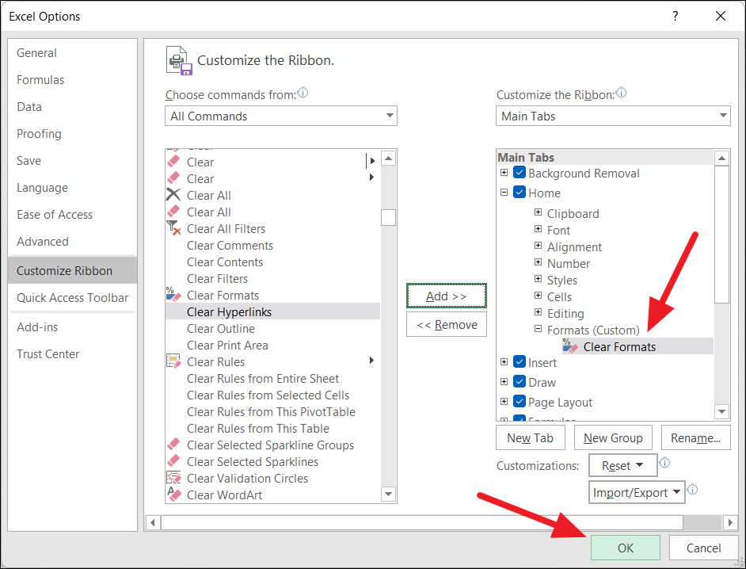746x569 pixels.
Task: Select Clear Contents command
Action: [272, 262]
